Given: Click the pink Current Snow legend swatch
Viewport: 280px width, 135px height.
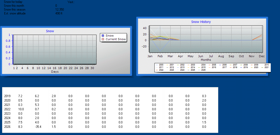Looking at the screenshot, I should pos(103,39).
